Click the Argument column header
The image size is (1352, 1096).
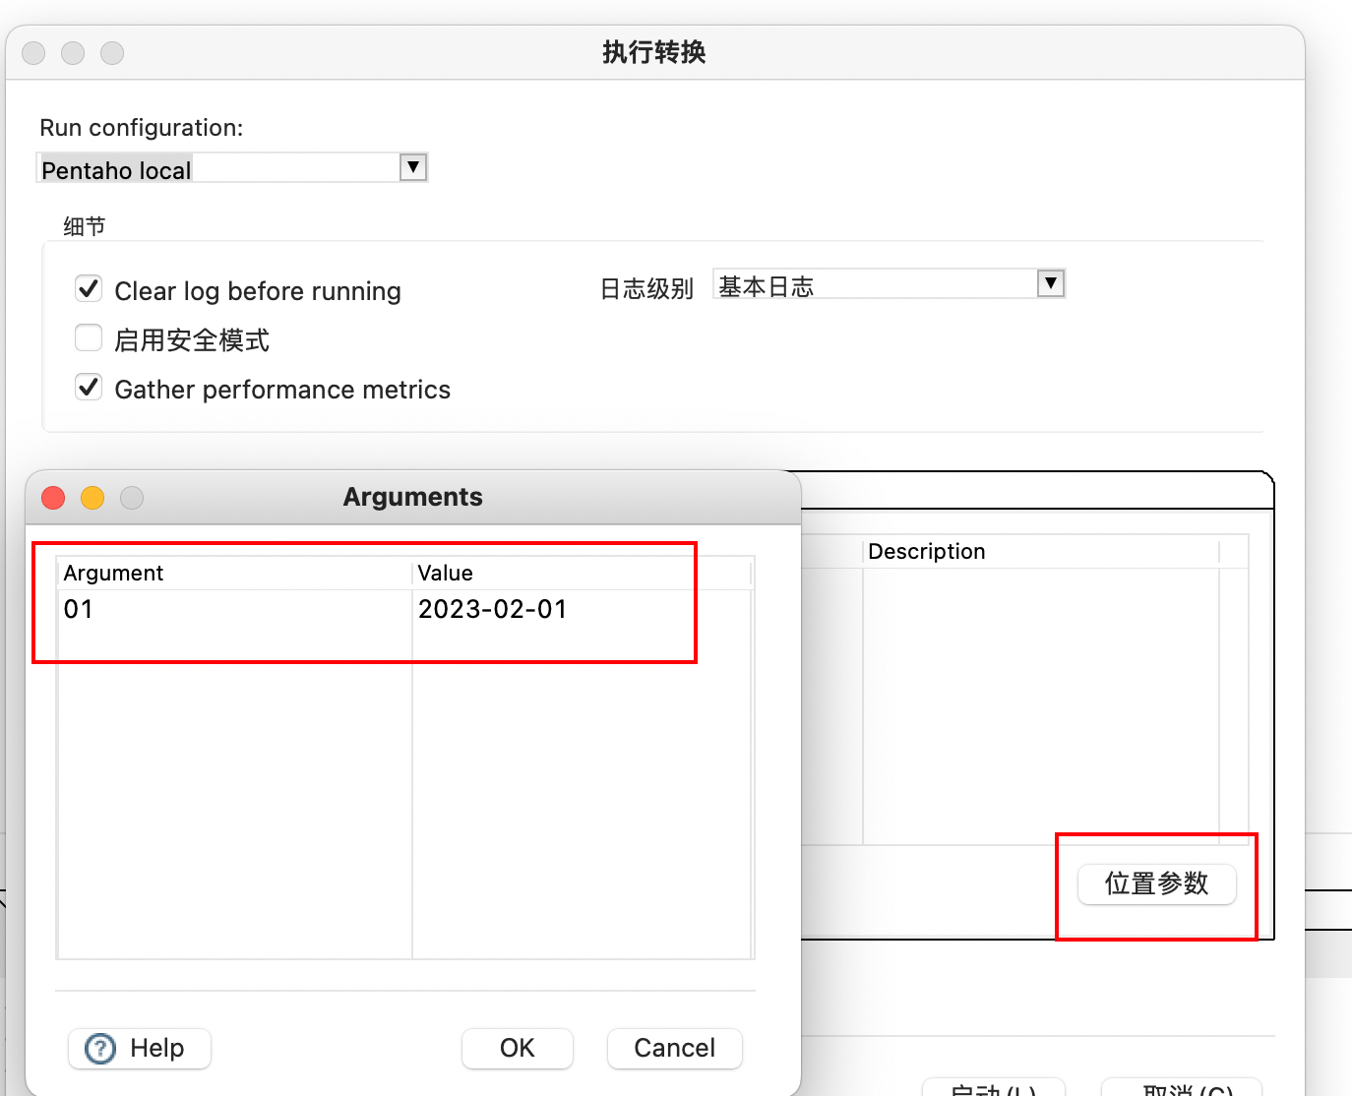(x=235, y=573)
